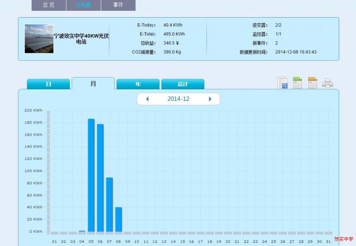Go to previous month arrow
356x246 pixels.
(x=147, y=99)
